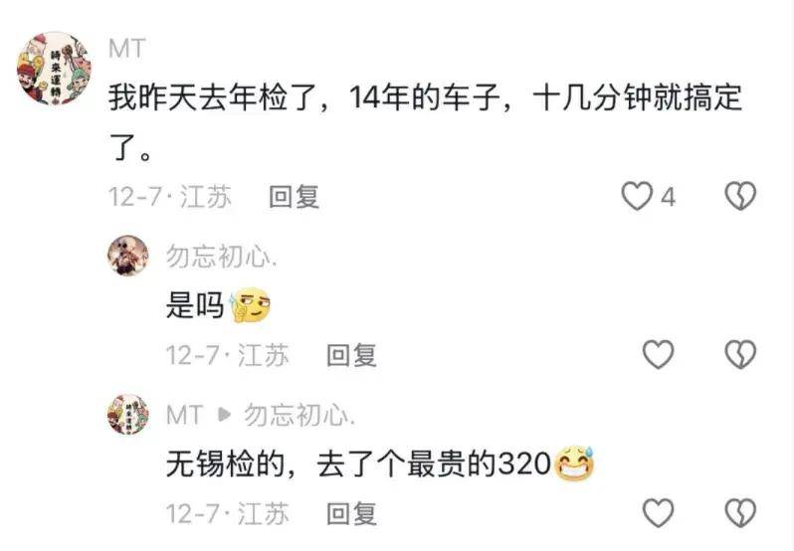Image resolution: width=794 pixels, height=551 pixels.
Task: Dislike the 无锡检的 reply with broken heart
Action: (x=740, y=512)
